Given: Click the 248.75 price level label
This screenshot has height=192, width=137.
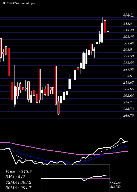Looking at the screenshot, I should (129, 115).
